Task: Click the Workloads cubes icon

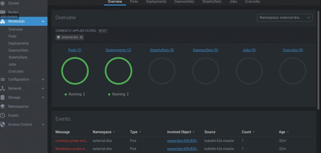Action: pyautogui.click(x=3, y=21)
